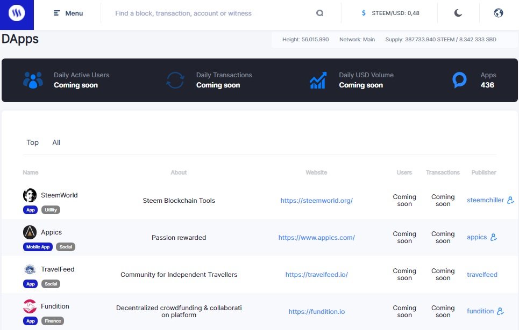519x330 pixels.
Task: Click the Height: 56.015.990 text
Action: tap(305, 39)
